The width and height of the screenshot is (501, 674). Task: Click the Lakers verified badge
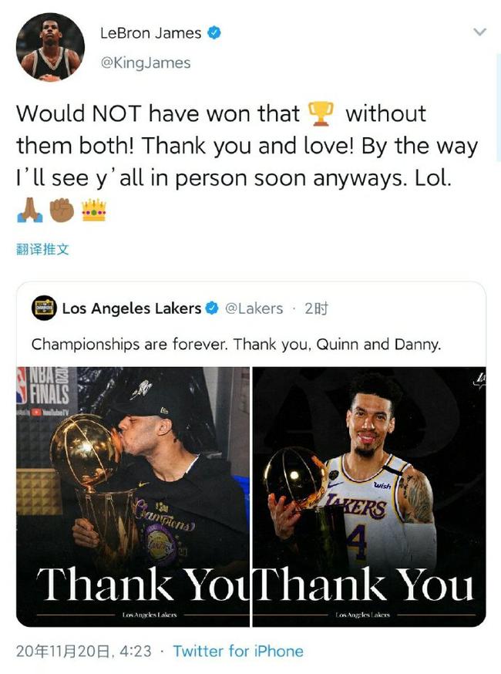[211, 308]
